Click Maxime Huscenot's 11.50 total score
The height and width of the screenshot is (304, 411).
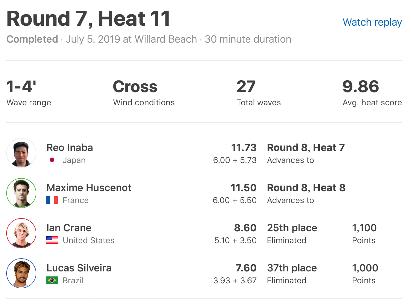tap(243, 188)
